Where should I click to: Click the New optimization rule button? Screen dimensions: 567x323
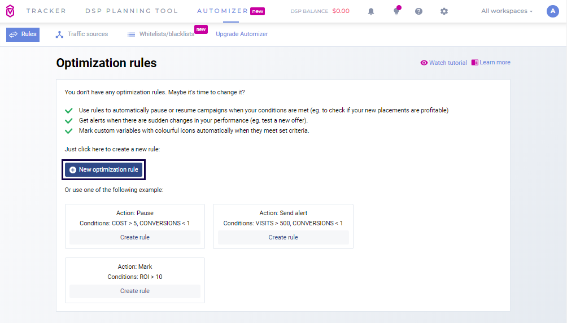tap(103, 170)
